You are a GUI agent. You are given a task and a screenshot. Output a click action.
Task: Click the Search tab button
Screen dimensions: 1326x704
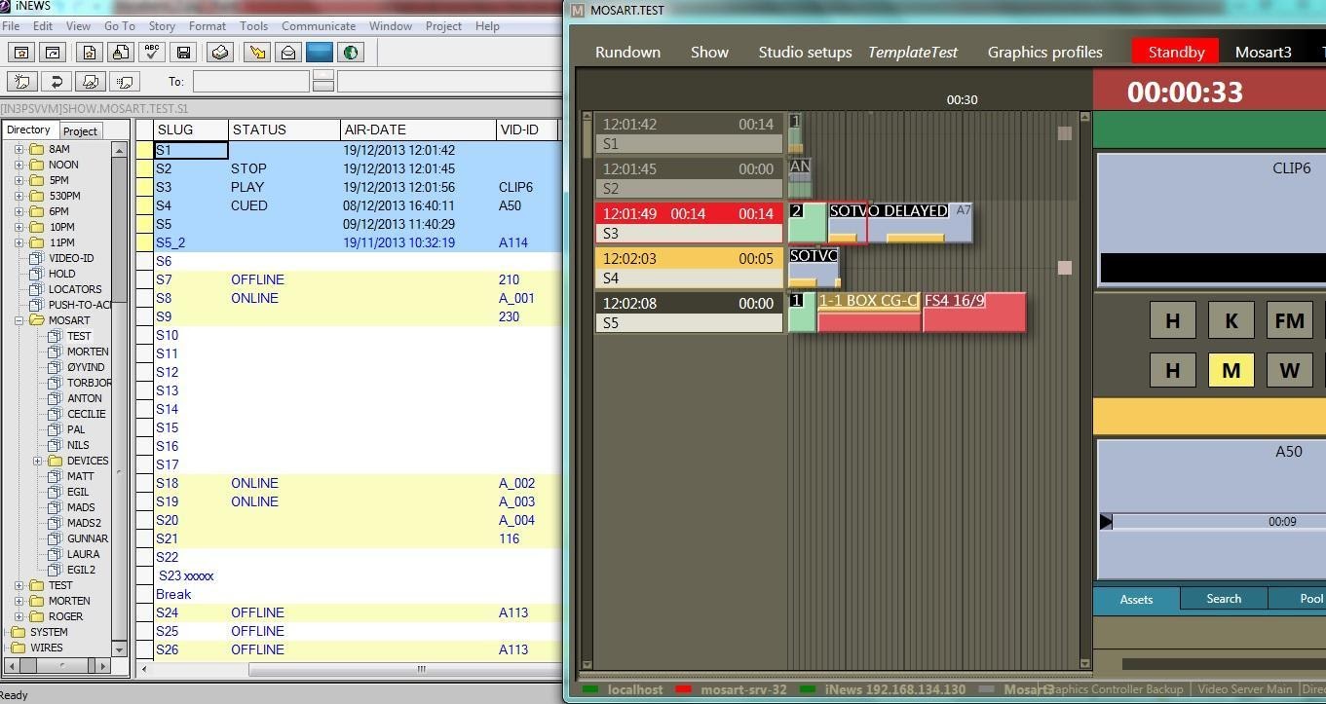1223,599
